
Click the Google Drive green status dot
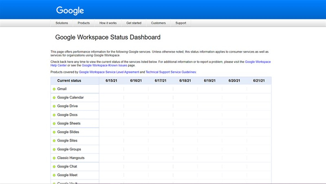click(x=54, y=106)
